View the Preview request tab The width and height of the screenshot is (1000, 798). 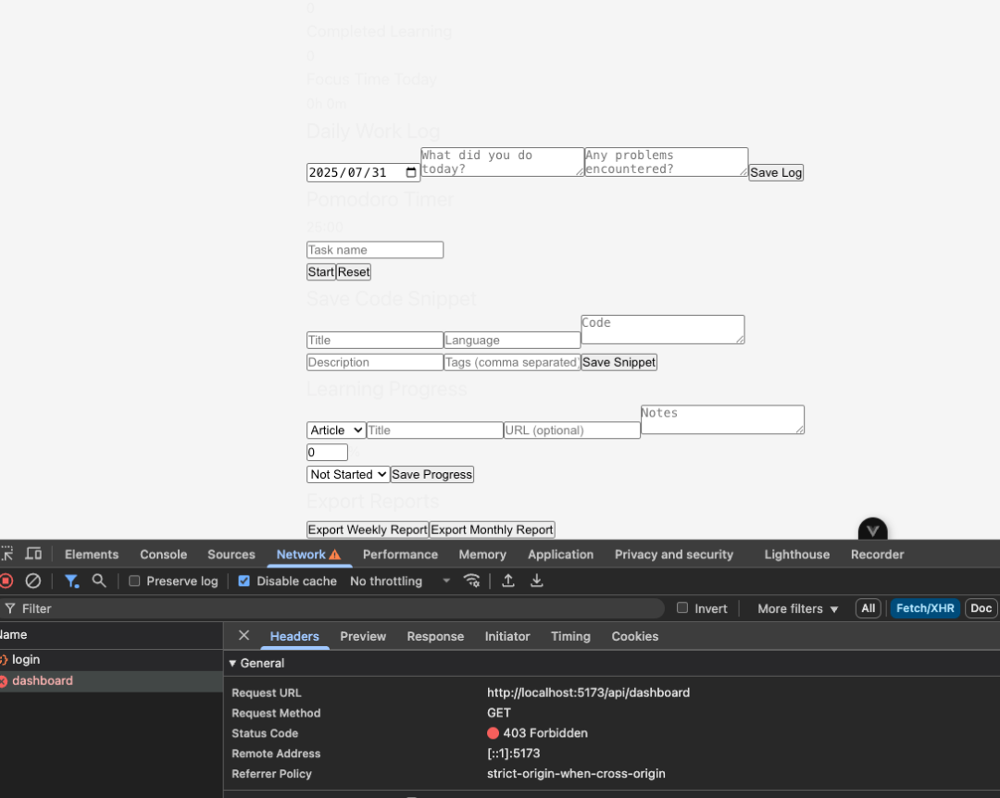(363, 636)
